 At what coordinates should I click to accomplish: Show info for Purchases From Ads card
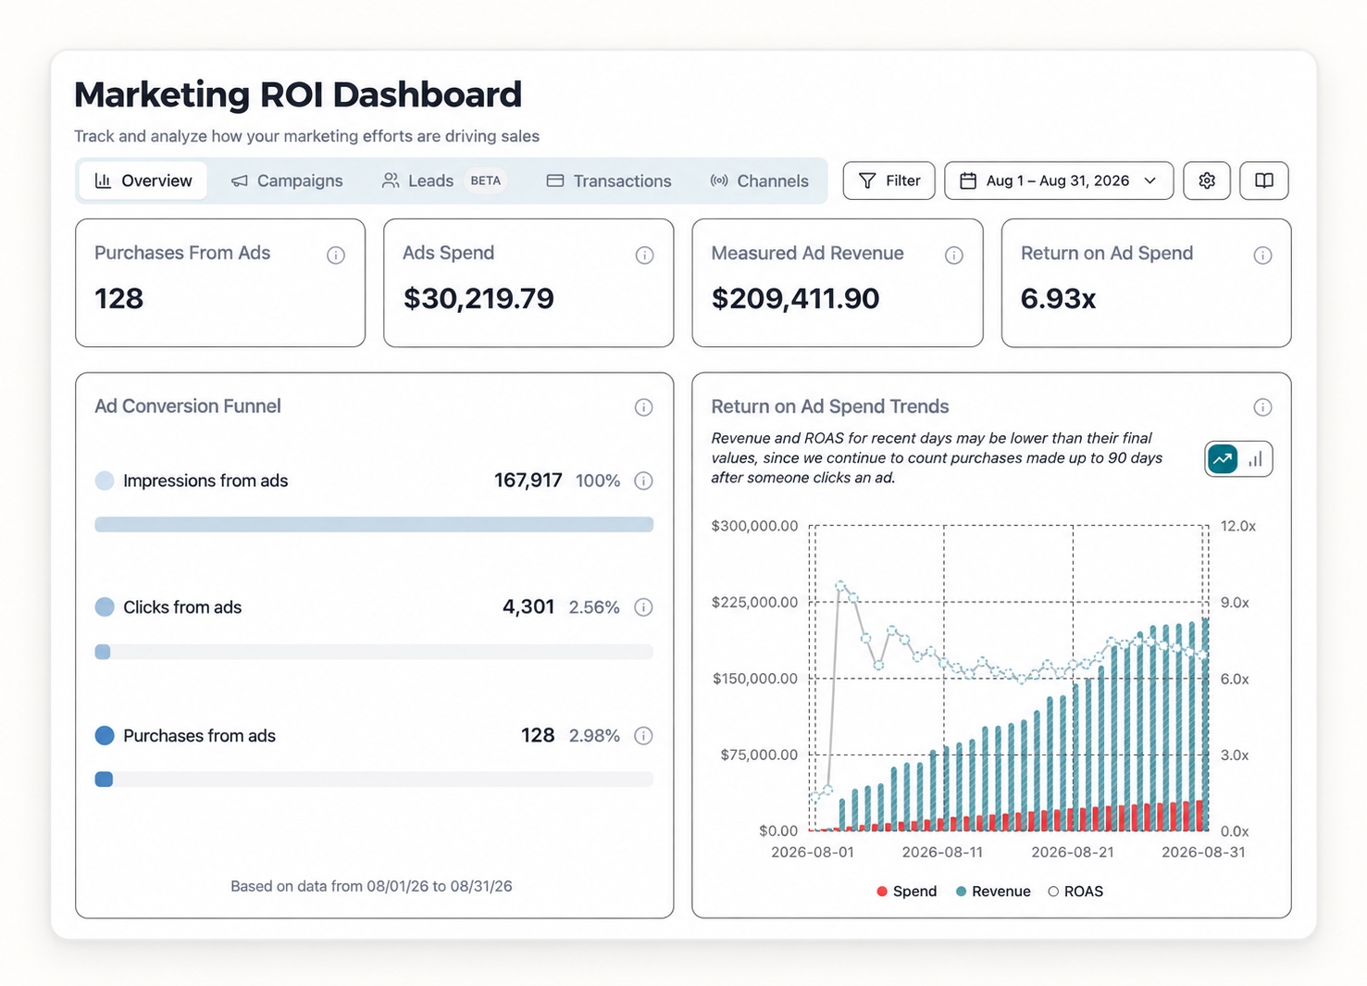tap(336, 256)
